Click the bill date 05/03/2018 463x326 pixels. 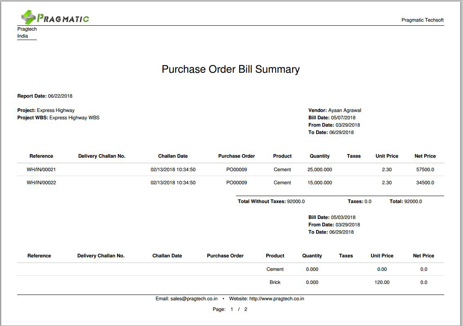pos(343,217)
